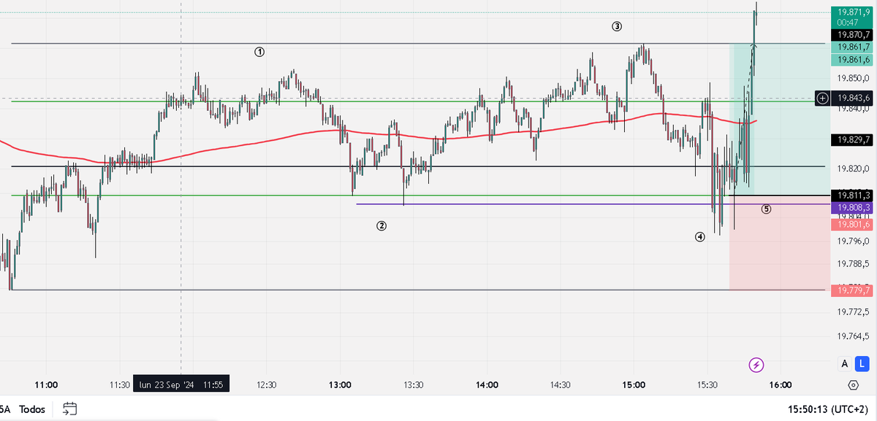Click the 14:00 time axis label
This screenshot has height=421, width=877.
pos(487,385)
